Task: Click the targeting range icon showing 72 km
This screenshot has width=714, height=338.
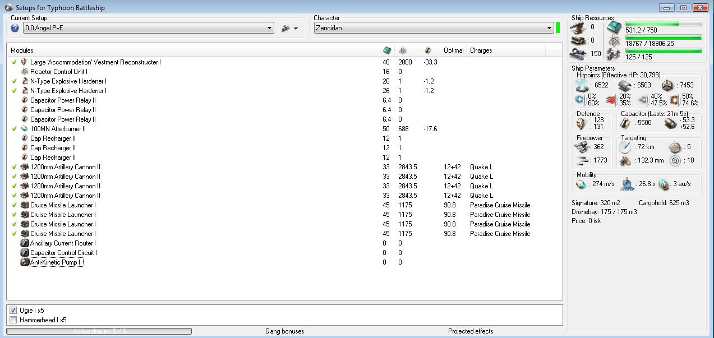Action: point(625,147)
